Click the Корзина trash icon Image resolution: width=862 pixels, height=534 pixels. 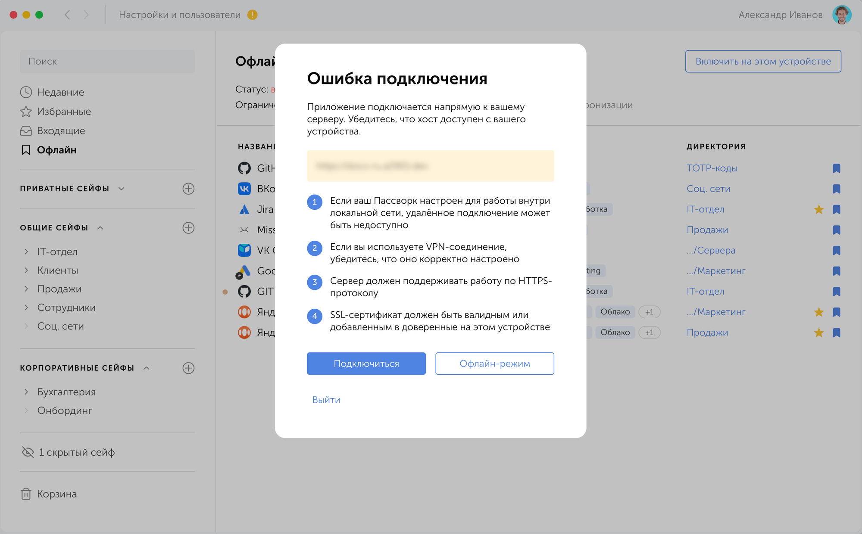(26, 494)
